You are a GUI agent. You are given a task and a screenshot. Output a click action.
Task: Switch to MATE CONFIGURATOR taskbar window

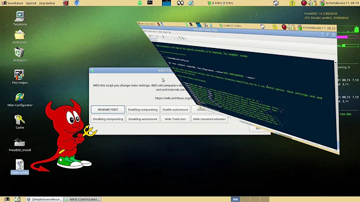82,199
